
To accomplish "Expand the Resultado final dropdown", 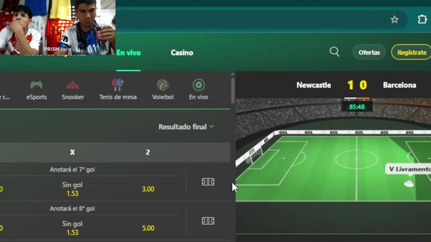I will tap(186, 127).
